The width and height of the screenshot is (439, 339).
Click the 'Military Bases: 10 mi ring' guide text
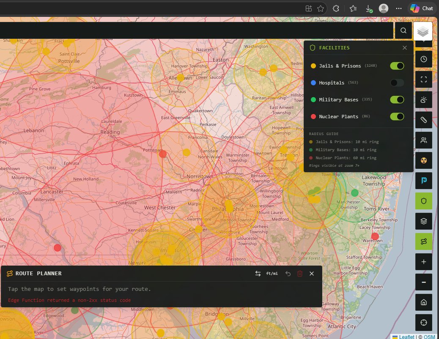(346, 150)
